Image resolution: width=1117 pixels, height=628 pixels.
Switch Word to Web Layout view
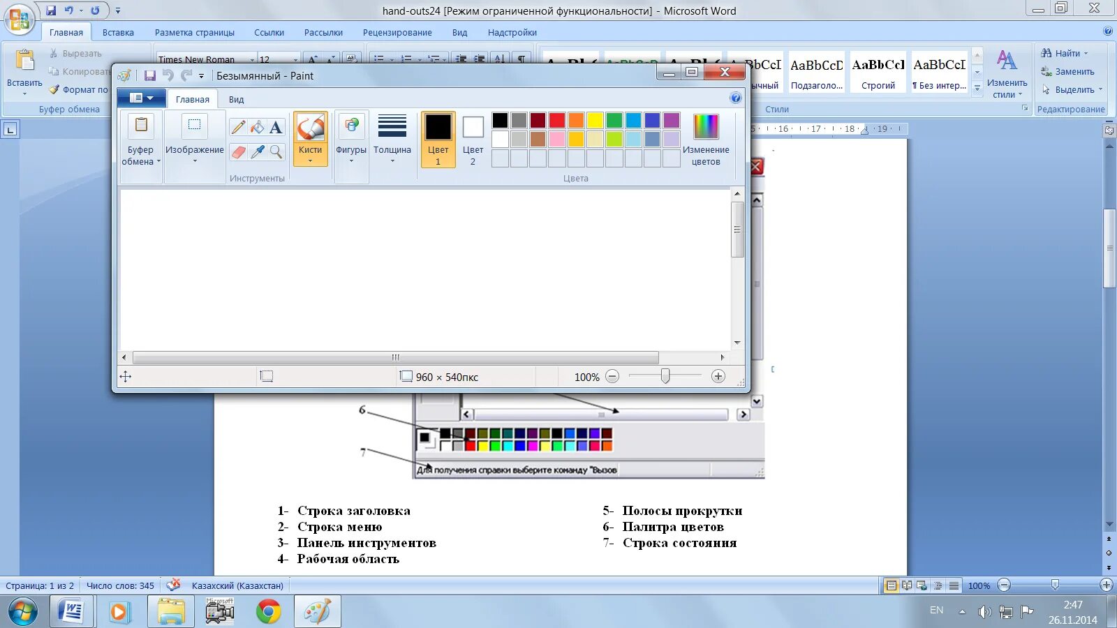pyautogui.click(x=922, y=585)
